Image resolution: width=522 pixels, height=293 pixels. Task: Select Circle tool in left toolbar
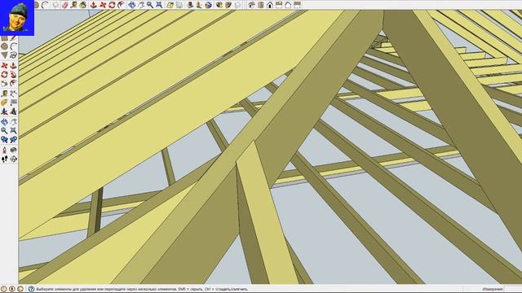coord(4,46)
